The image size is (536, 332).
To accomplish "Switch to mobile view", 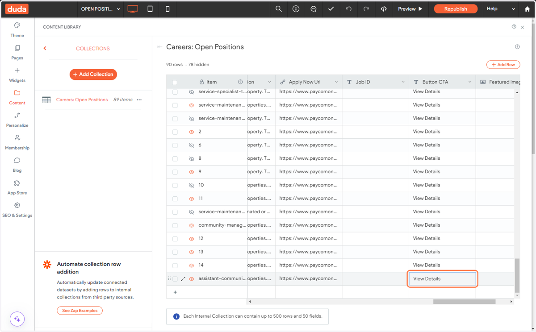I will (x=167, y=9).
